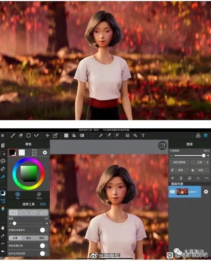Choose ellipse selection shape option

[x=23, y=213]
